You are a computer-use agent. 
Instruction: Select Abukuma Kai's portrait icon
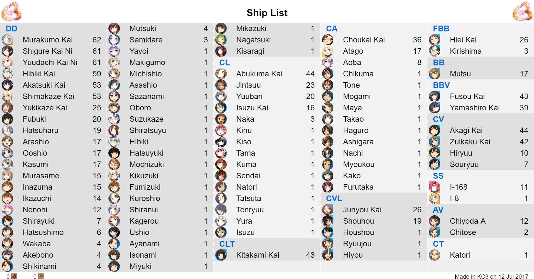pyautogui.click(x=221, y=74)
